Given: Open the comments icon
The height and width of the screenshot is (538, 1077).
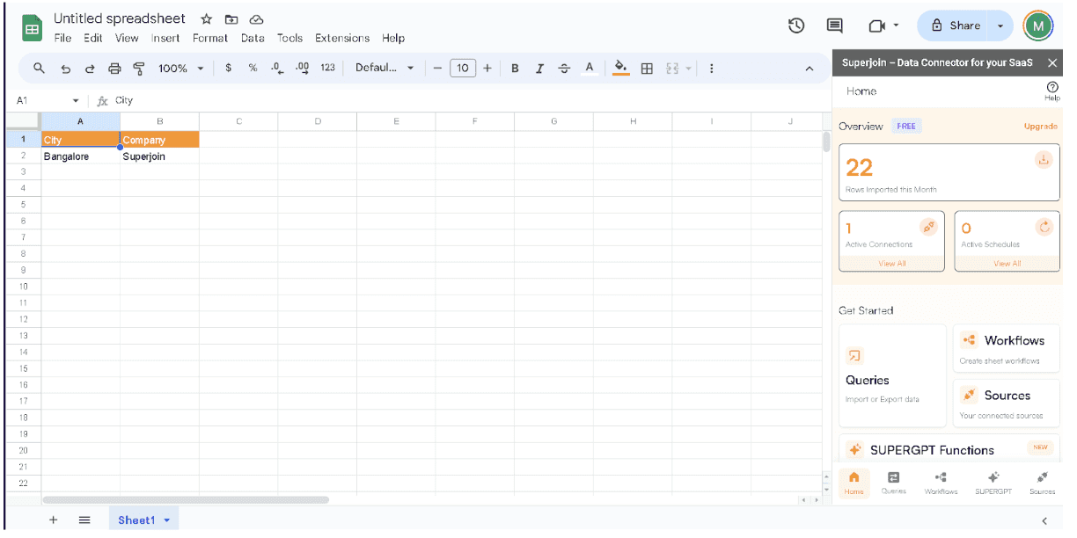Looking at the screenshot, I should pyautogui.click(x=835, y=25).
